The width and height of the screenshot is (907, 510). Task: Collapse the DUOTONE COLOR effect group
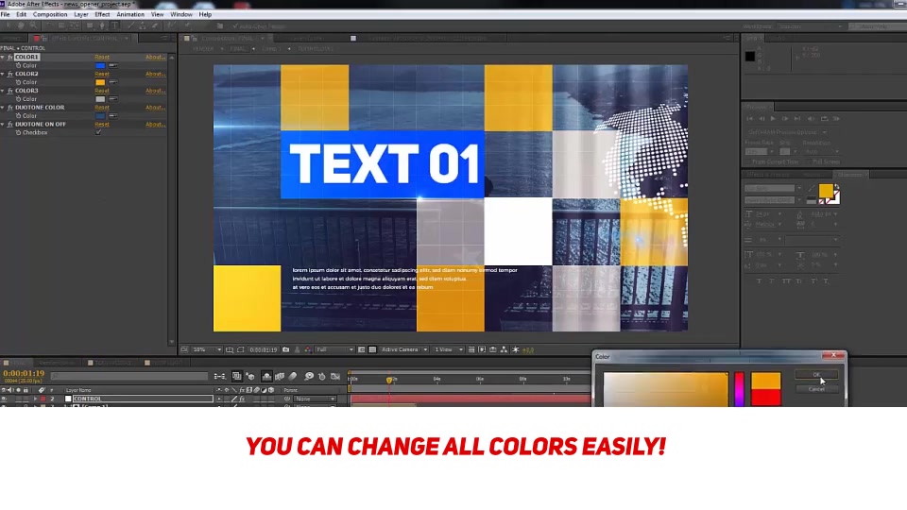pos(3,108)
